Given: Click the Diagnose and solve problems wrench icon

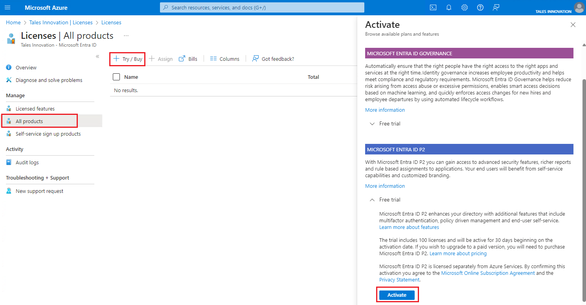Looking at the screenshot, I should (x=9, y=80).
